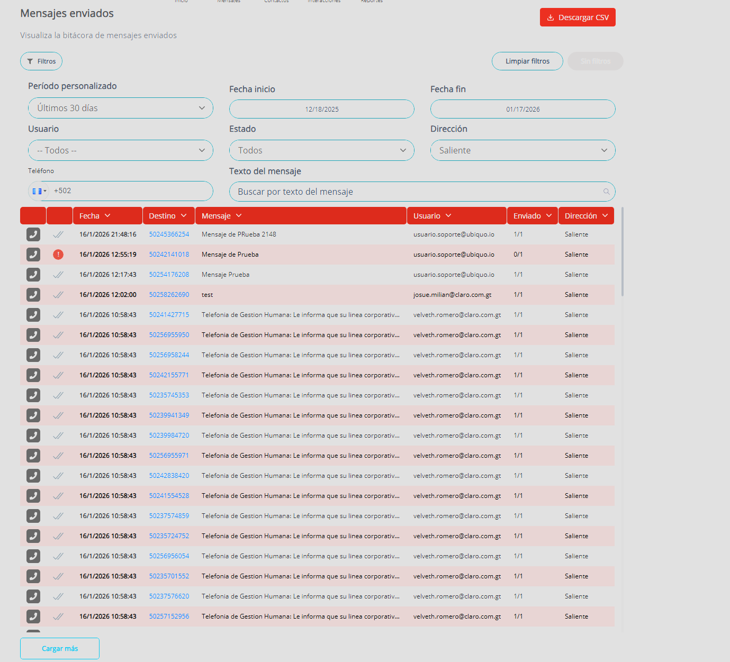Click the phone icon on the test message row
The width and height of the screenshot is (730, 662).
(33, 295)
